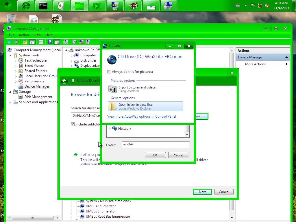Click the Disable device icon with down arrow
The height and width of the screenshot is (222, 296).
(88, 42)
